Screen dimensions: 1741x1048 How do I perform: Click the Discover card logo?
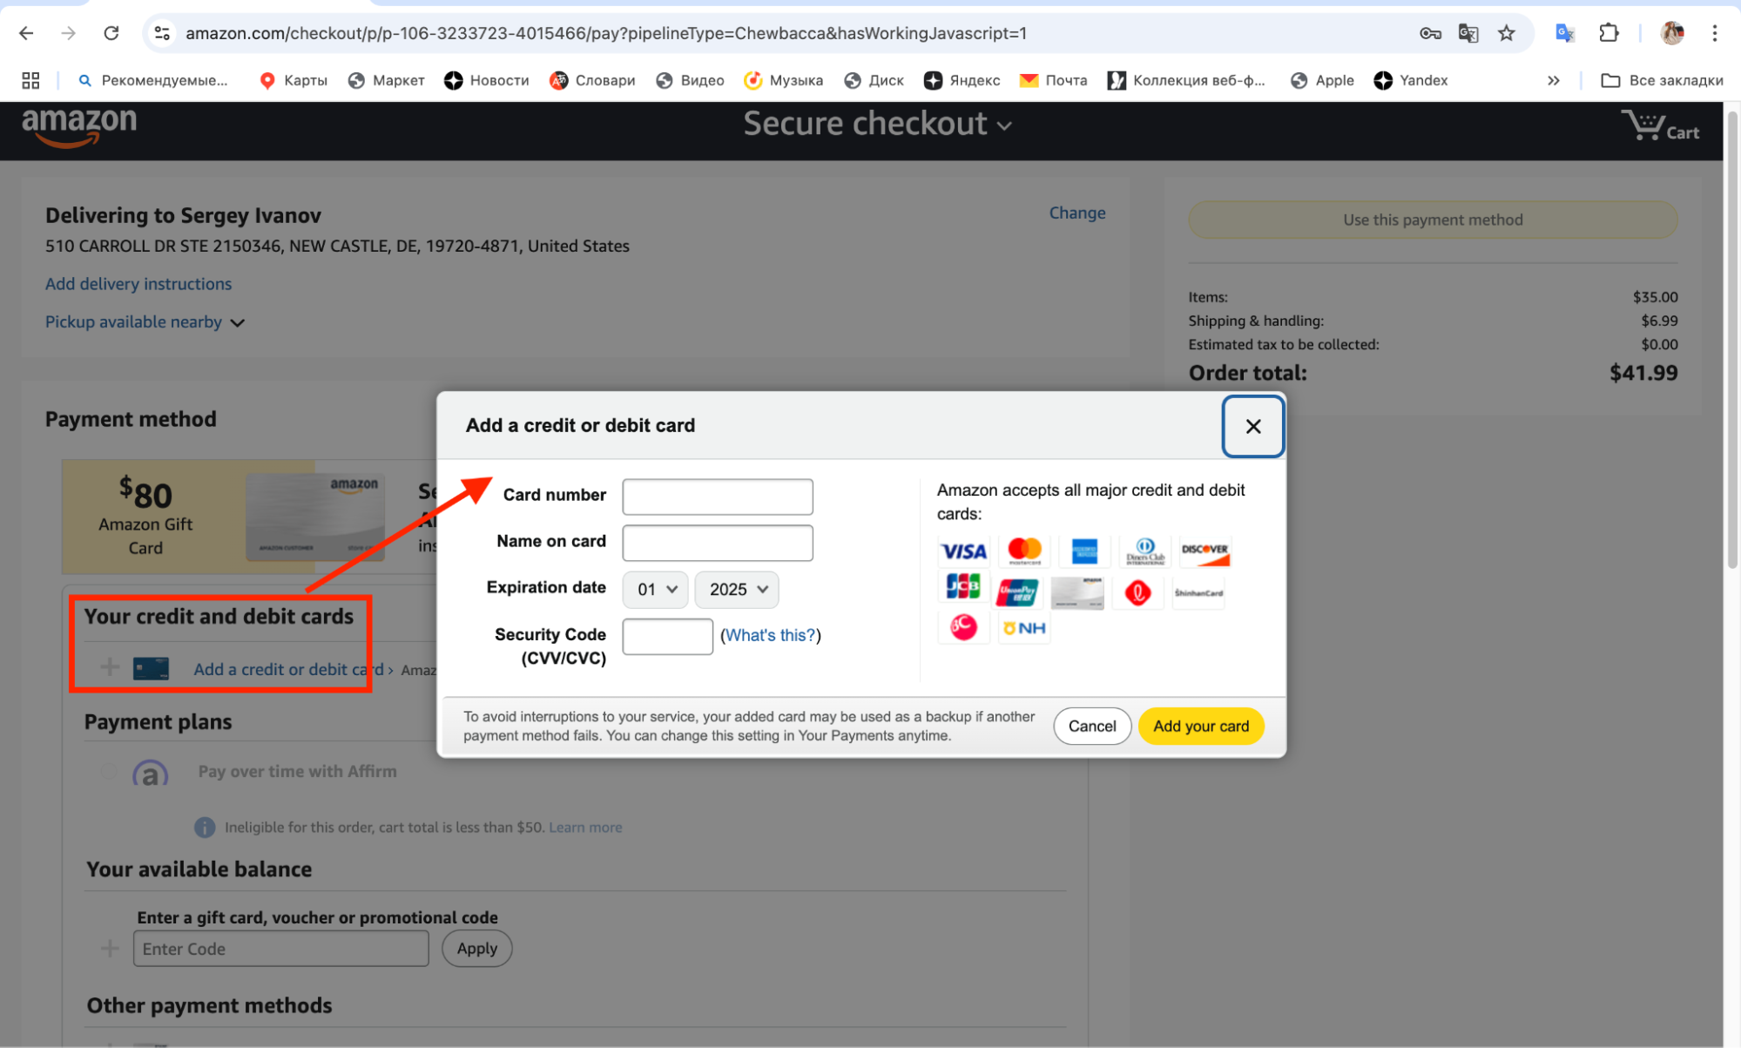tap(1205, 551)
